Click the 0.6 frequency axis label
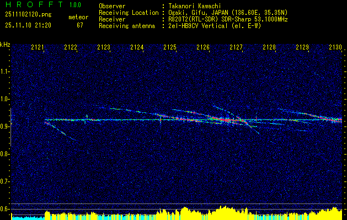This screenshot has width=347, height=220. (4, 209)
